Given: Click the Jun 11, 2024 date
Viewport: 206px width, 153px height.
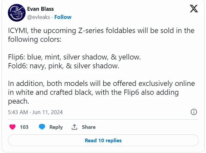Looking at the screenshot, I should (48, 112).
